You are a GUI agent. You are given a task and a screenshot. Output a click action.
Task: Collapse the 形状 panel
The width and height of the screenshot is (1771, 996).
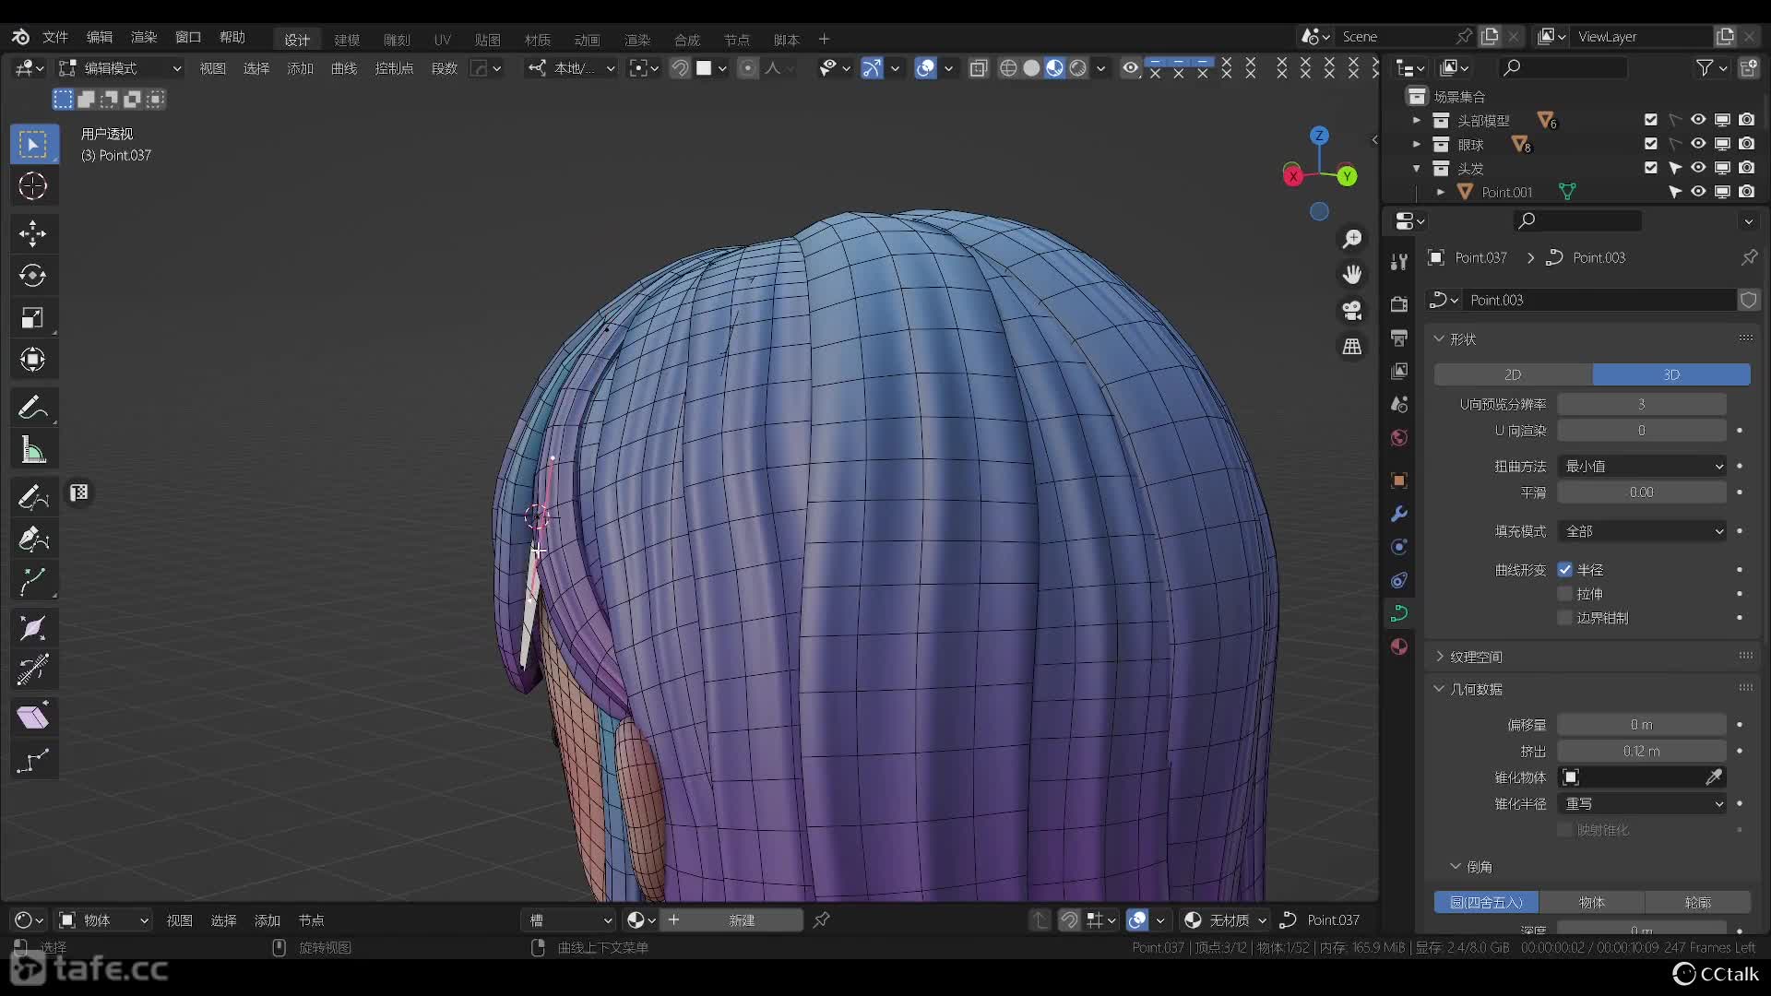click(x=1439, y=339)
